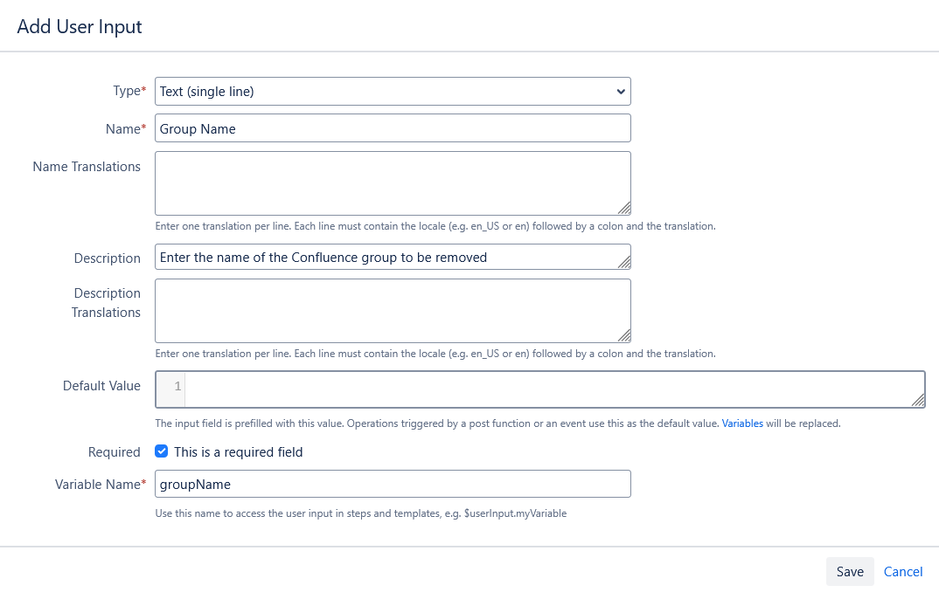Click the Default Value editor's resize grip

(918, 401)
